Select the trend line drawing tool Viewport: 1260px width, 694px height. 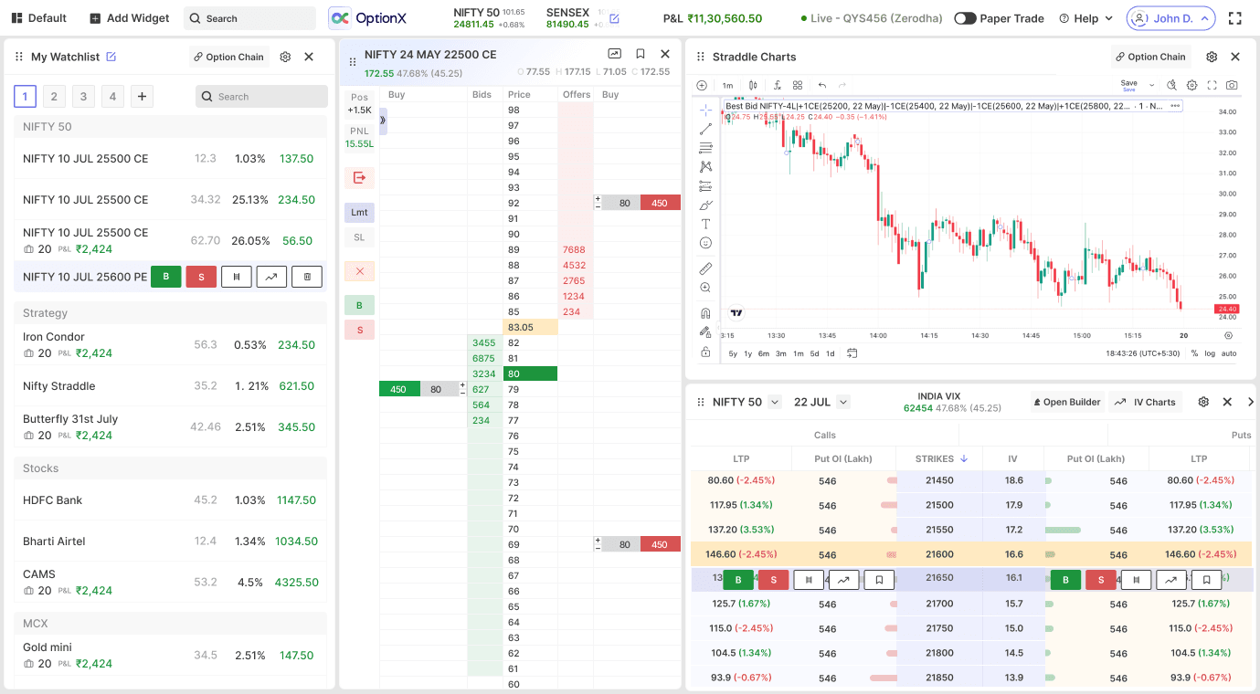(705, 129)
